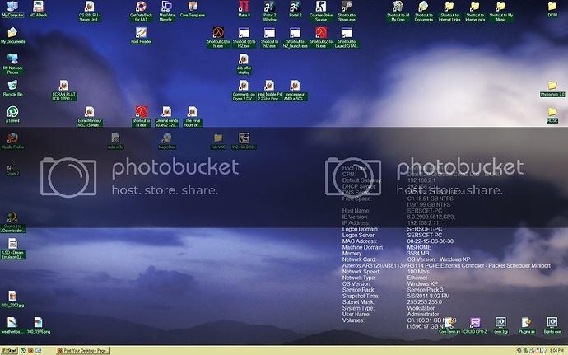Open the My Computer desktop icon

pyautogui.click(x=12, y=7)
